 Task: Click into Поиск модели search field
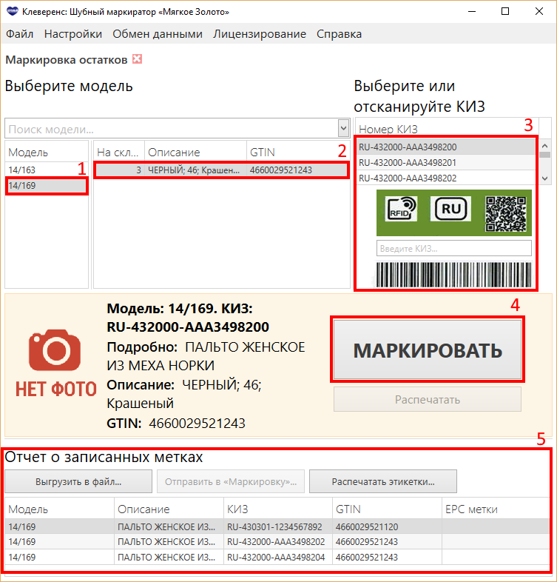click(x=172, y=129)
